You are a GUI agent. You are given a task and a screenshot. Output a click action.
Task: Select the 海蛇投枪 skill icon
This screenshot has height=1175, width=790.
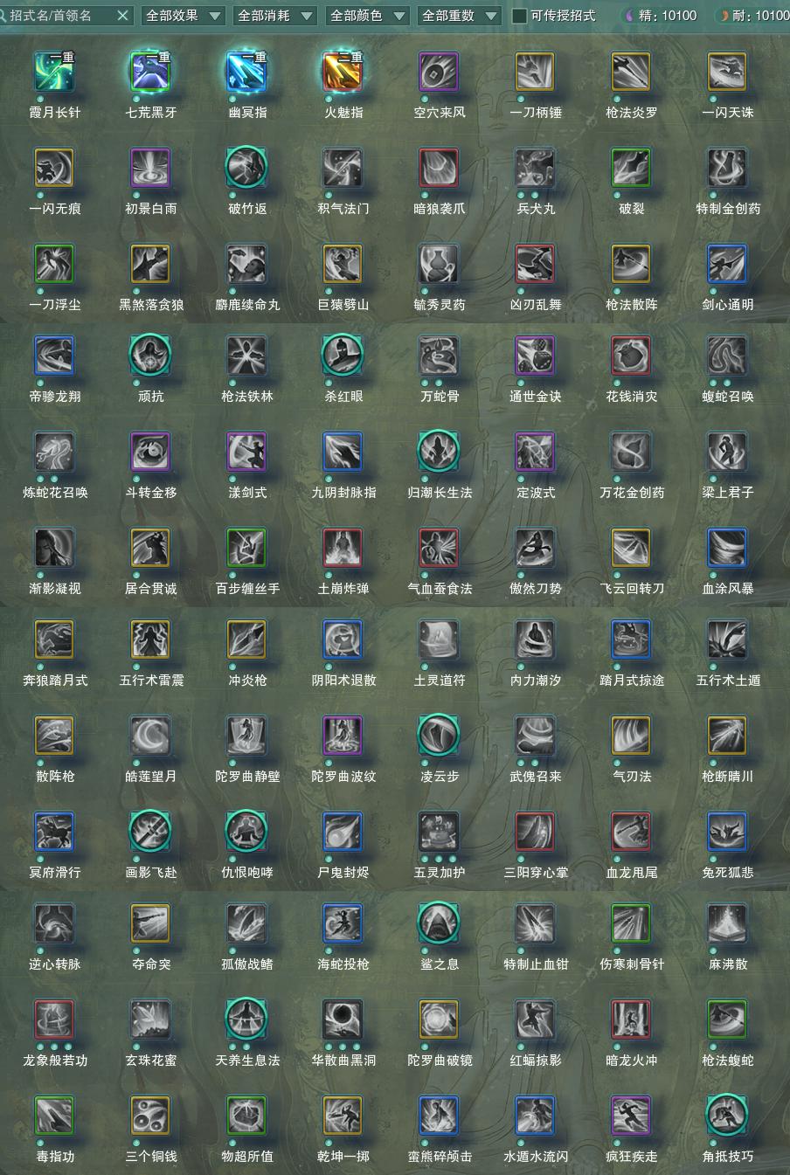[343, 924]
